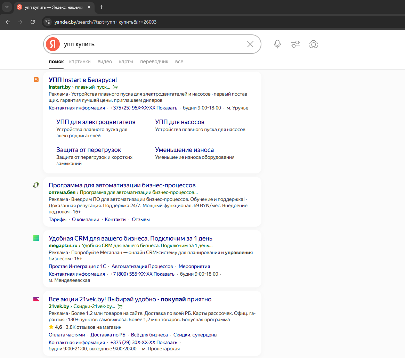The width and height of the screenshot is (405, 358).
Task: Click in the search query field
Action: [x=152, y=44]
